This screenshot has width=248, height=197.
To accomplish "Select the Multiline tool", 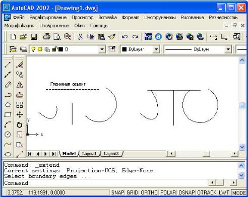I will tap(8, 85).
